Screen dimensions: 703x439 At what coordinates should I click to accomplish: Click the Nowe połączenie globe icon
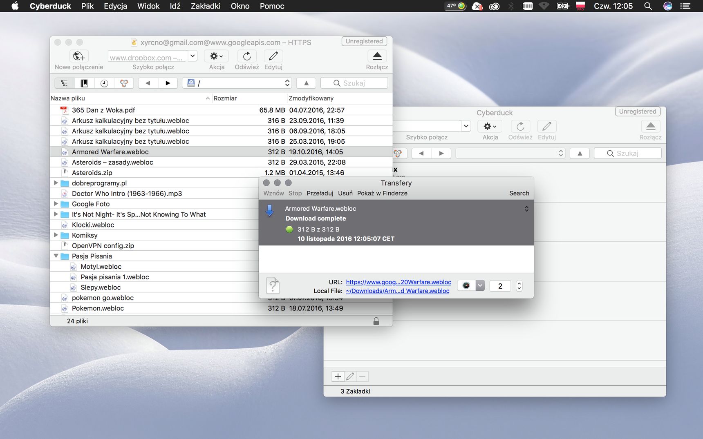click(x=79, y=56)
